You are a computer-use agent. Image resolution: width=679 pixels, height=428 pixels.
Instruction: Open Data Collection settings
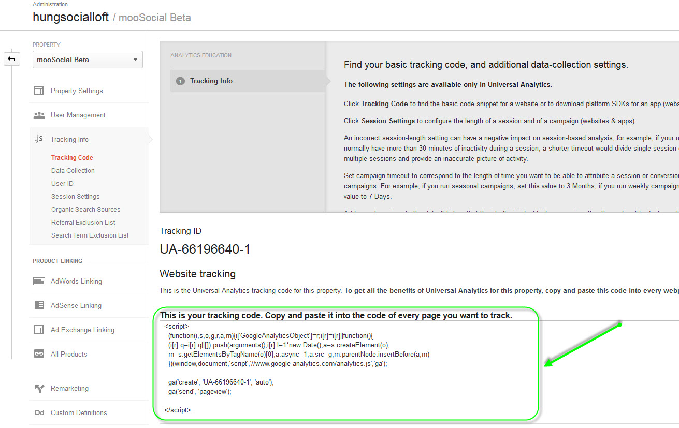point(73,171)
